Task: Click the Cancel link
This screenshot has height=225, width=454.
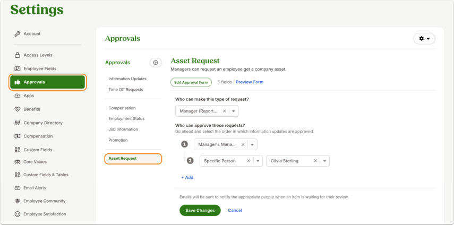Action: 235,211
